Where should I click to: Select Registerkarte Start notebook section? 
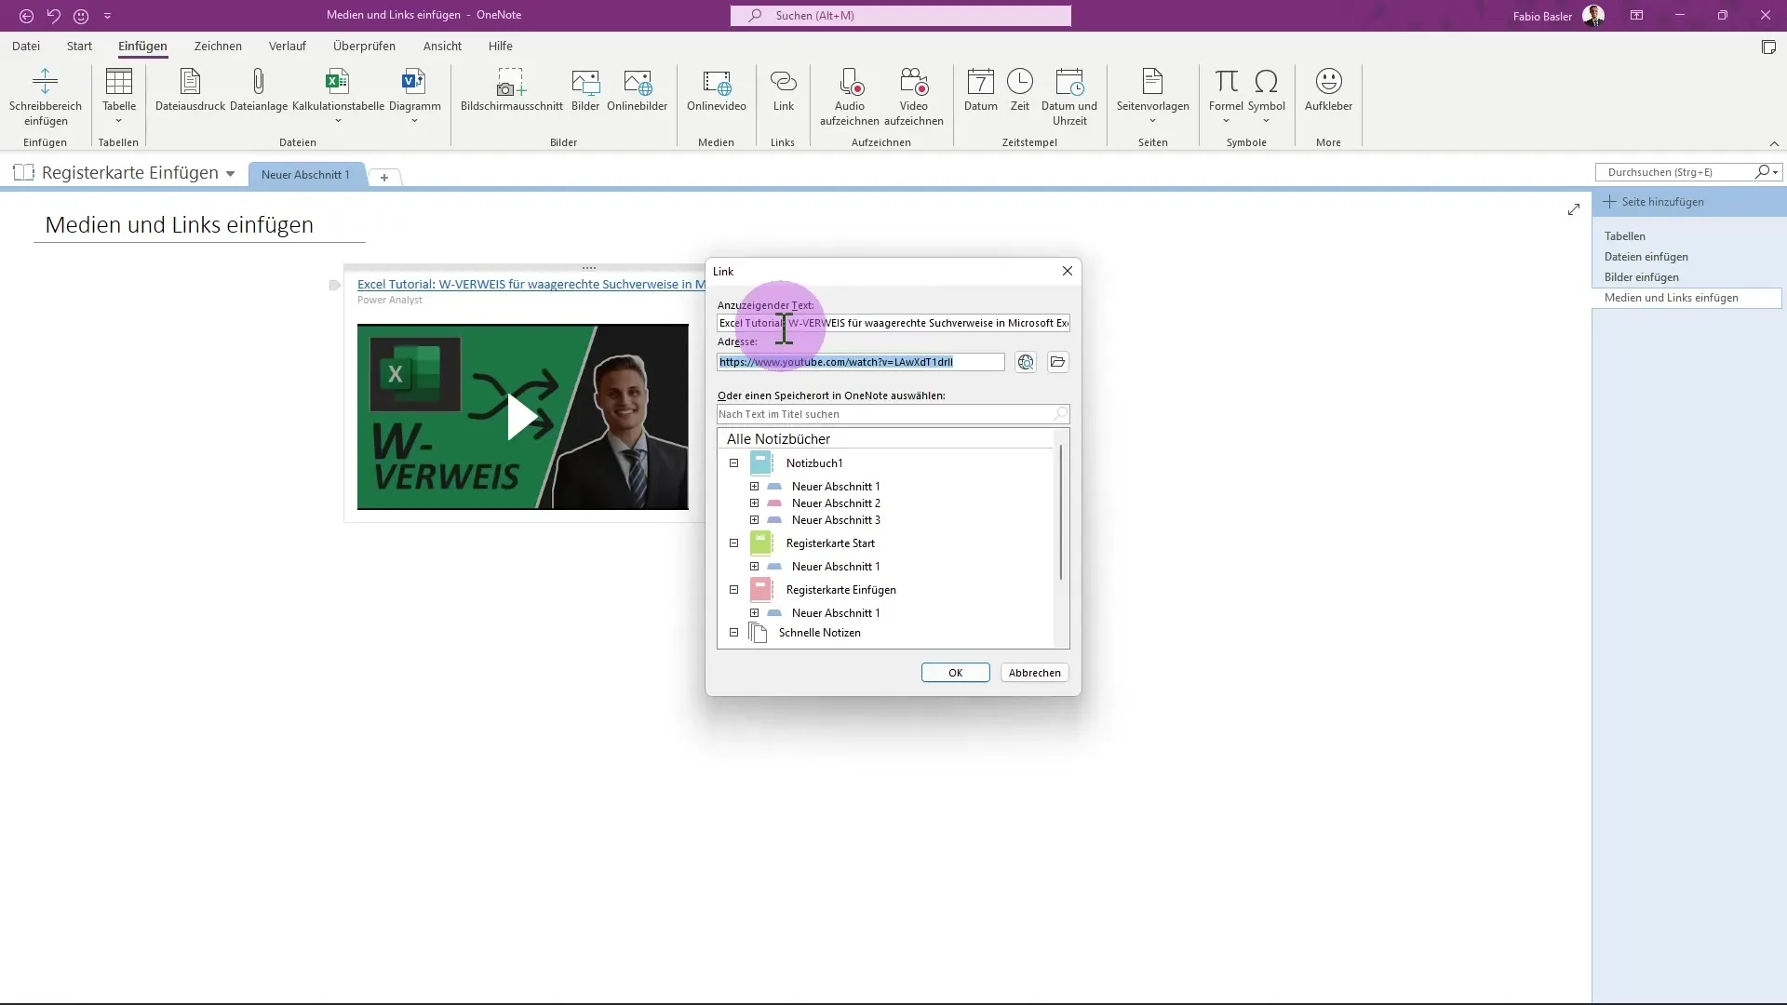click(829, 543)
